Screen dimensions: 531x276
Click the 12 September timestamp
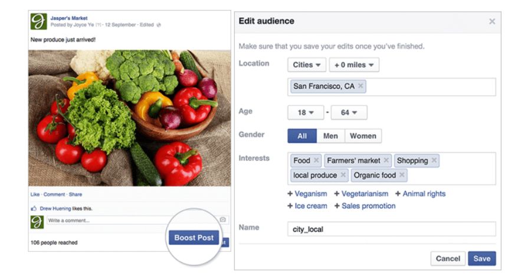[120, 25]
